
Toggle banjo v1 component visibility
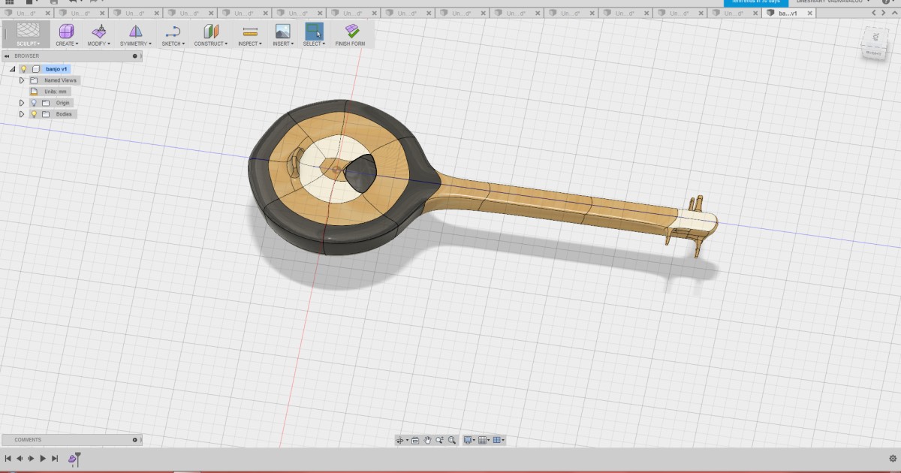pyautogui.click(x=24, y=68)
